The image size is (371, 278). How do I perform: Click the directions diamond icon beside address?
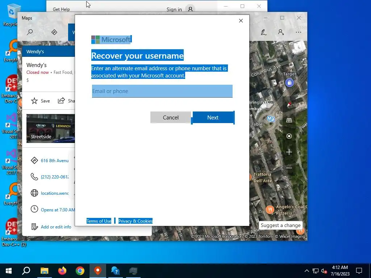pos(34,160)
